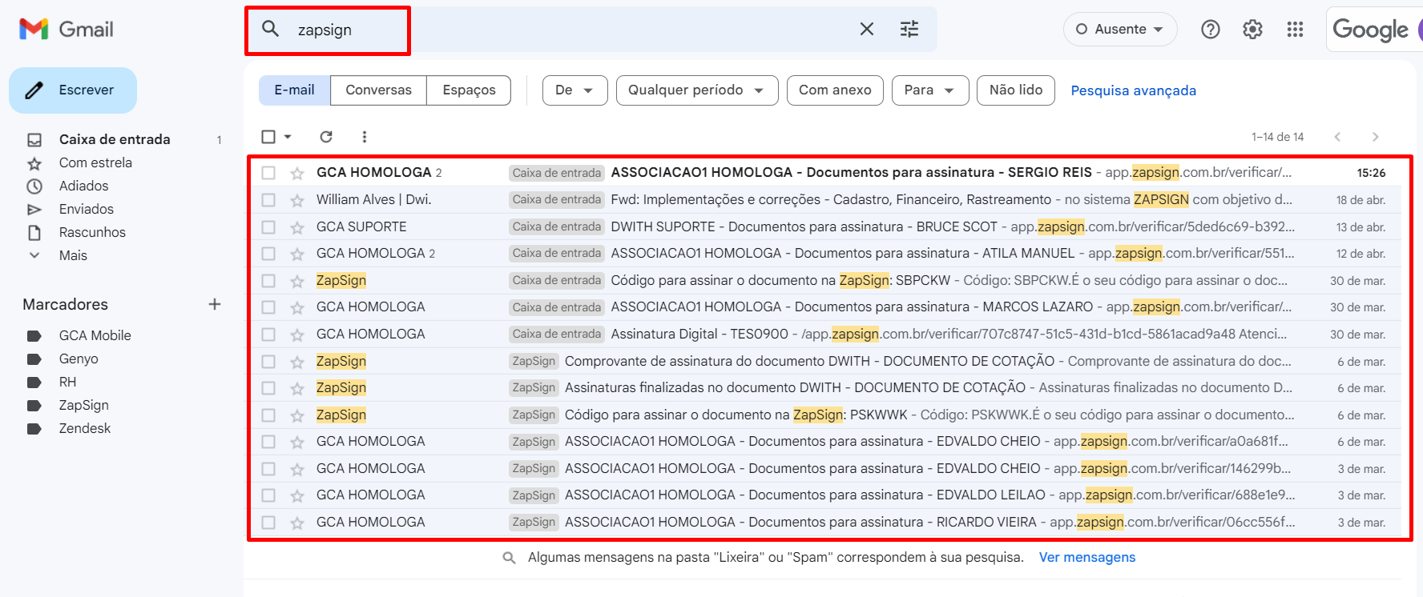Open the select dropdown arrow beside checkbox
The height and width of the screenshot is (597, 1423).
288,137
